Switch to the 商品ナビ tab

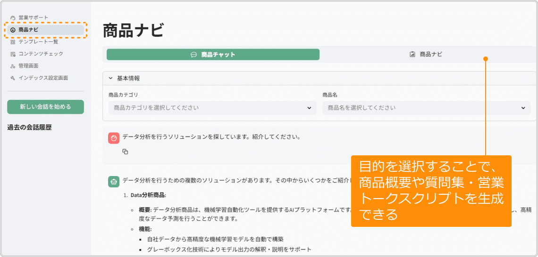coord(426,54)
